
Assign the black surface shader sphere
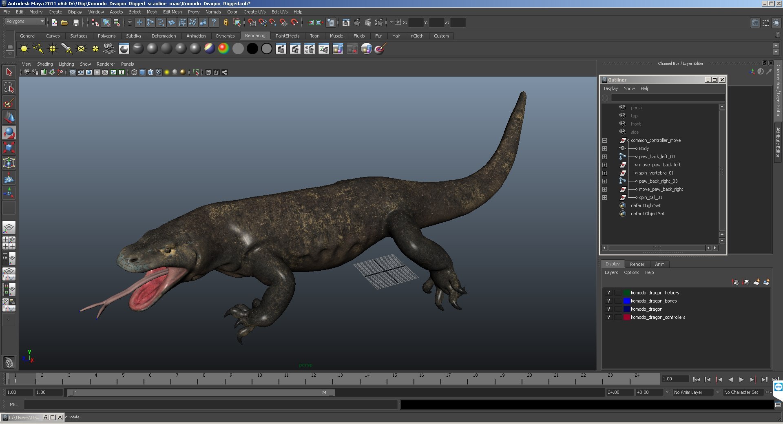click(x=252, y=49)
